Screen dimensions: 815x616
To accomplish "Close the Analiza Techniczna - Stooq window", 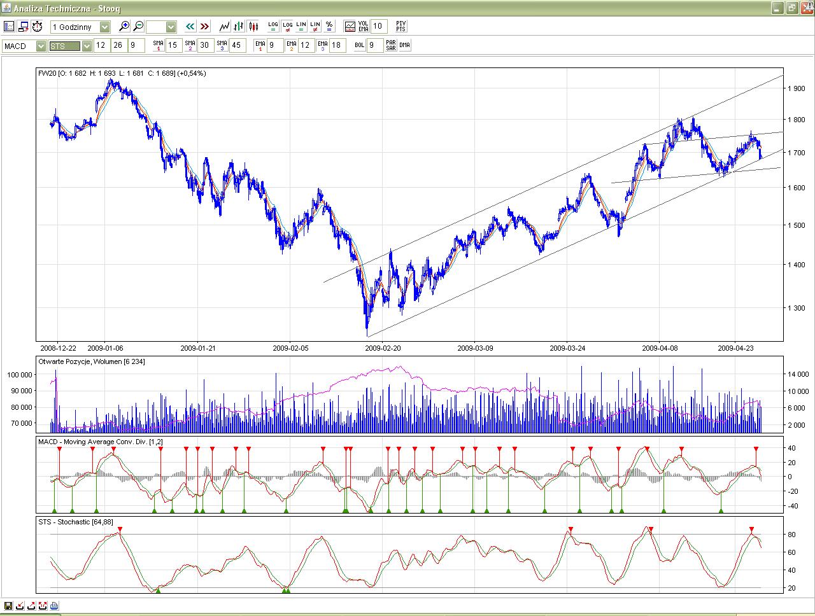I will [805, 8].
